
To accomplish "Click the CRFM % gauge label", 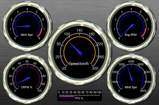I will [27, 87].
